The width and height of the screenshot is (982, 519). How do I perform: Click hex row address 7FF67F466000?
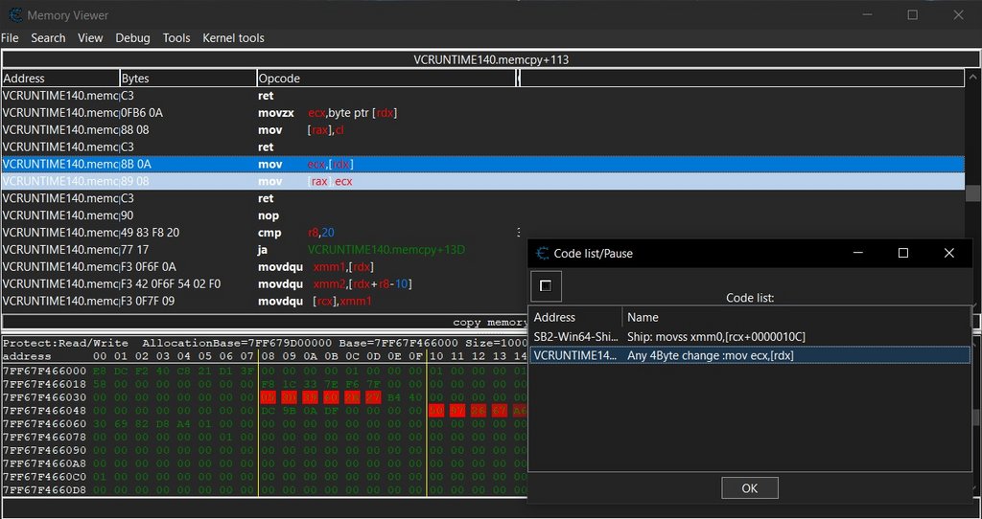click(x=44, y=371)
